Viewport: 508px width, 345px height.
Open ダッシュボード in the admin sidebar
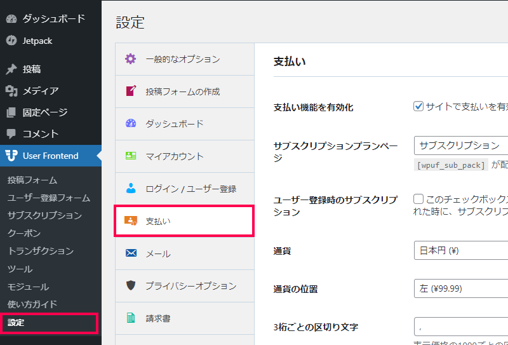pyautogui.click(x=51, y=19)
